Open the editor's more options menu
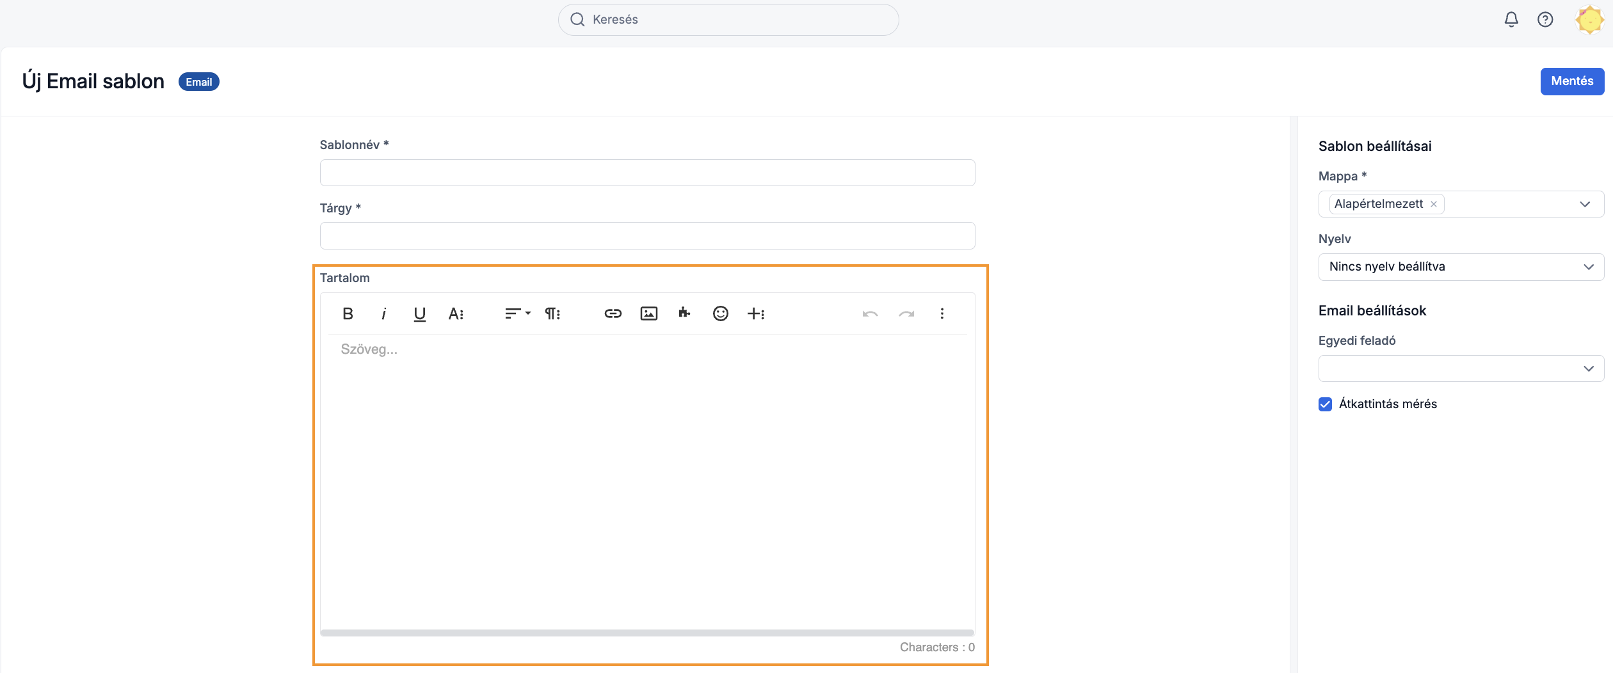 (942, 313)
